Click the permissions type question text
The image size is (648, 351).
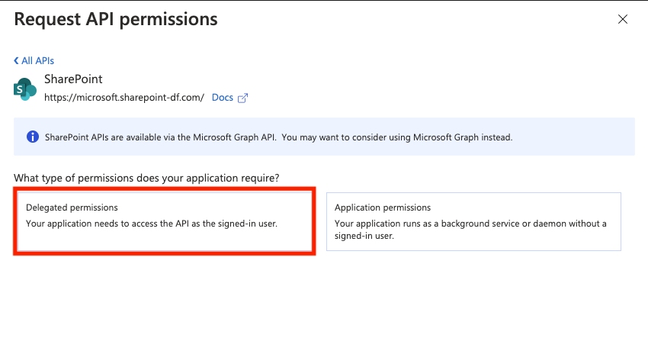click(146, 178)
